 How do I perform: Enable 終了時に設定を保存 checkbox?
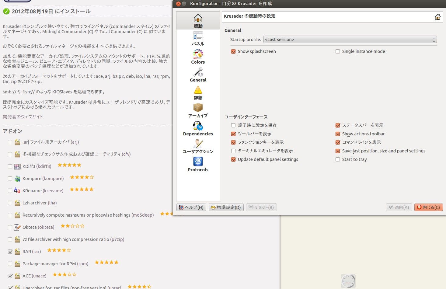pyautogui.click(x=233, y=125)
